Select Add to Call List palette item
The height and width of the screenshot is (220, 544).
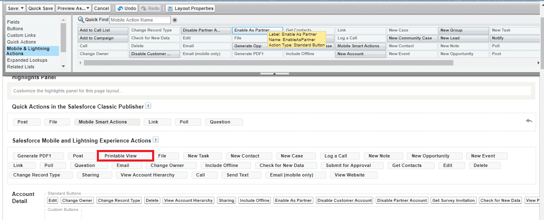coord(103,30)
